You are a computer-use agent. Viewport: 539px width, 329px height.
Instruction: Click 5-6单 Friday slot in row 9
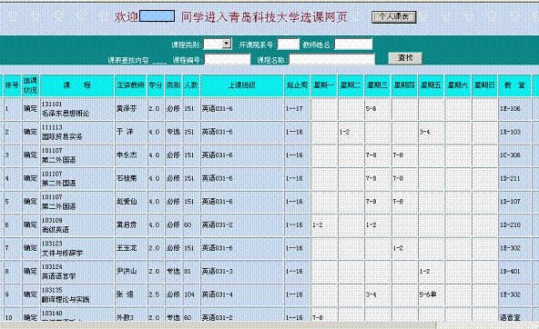point(428,294)
